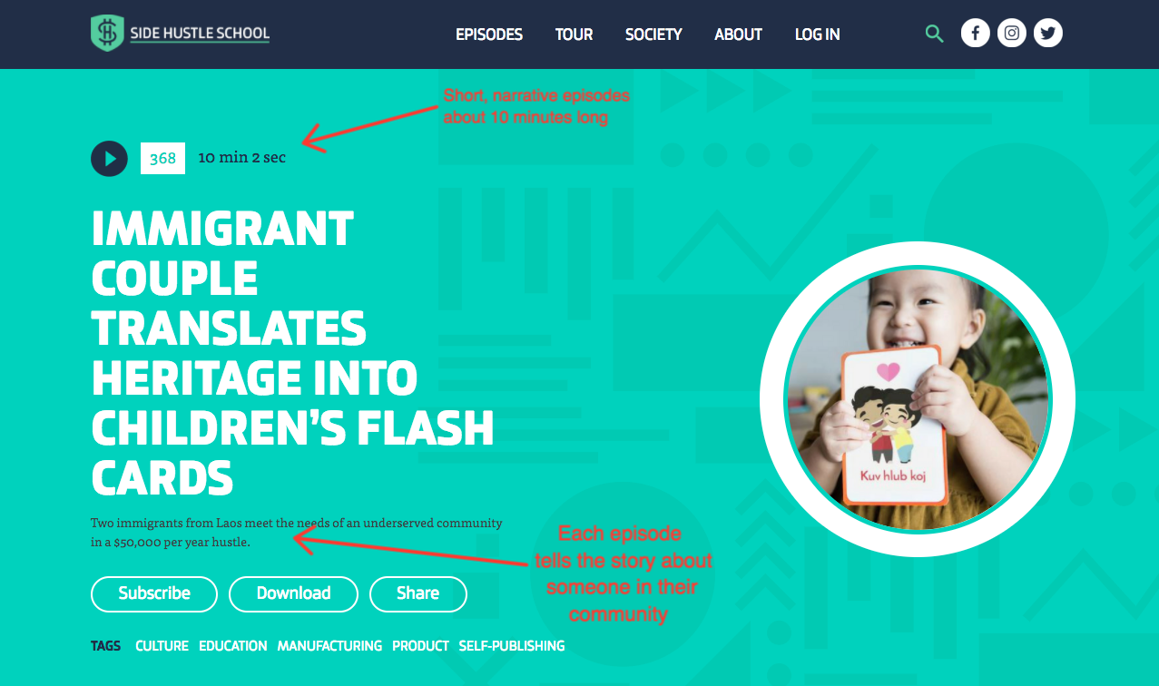The height and width of the screenshot is (686, 1159).
Task: Browse the Manufacturing tag
Action: click(x=329, y=646)
